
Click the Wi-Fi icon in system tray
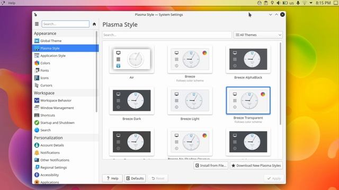click(305, 3)
